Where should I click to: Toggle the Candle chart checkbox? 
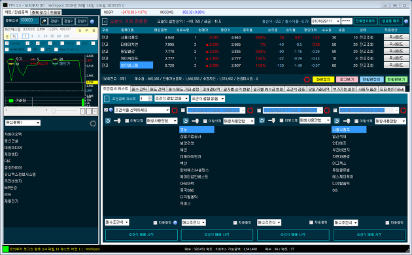coord(7,43)
